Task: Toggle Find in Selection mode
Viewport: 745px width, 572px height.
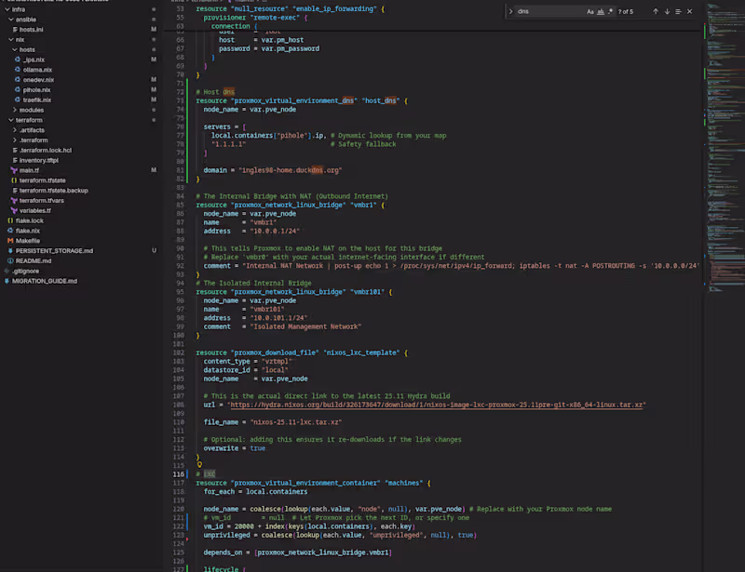Action: pos(678,11)
